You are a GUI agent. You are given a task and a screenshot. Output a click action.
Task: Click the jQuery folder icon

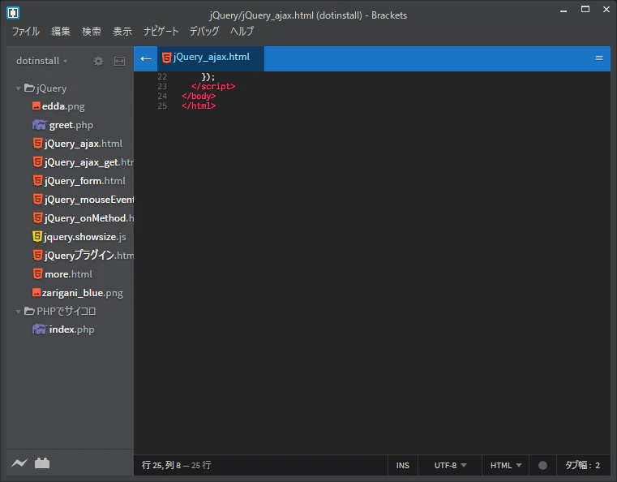tap(29, 88)
